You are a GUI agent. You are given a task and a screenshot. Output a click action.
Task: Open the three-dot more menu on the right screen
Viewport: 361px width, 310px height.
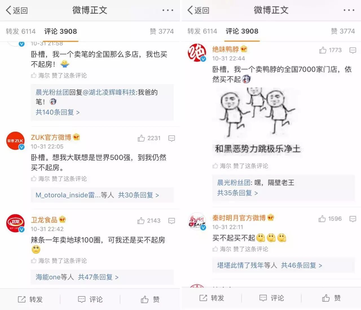pos(349,10)
